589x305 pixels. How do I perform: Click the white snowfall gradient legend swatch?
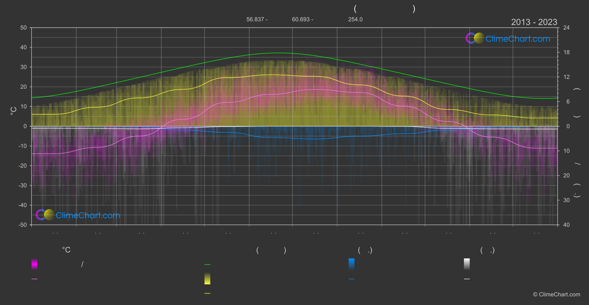[467, 264]
